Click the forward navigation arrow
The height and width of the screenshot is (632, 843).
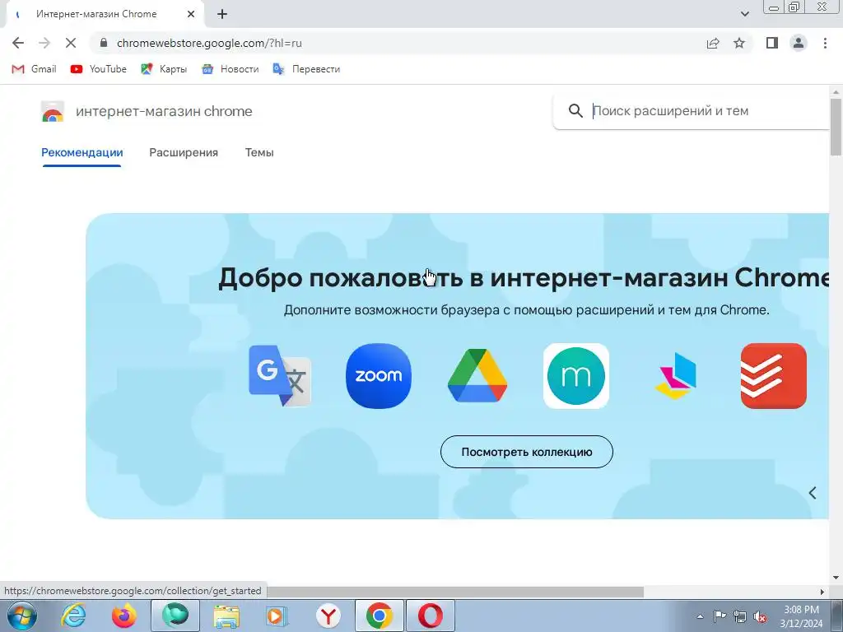click(x=44, y=43)
